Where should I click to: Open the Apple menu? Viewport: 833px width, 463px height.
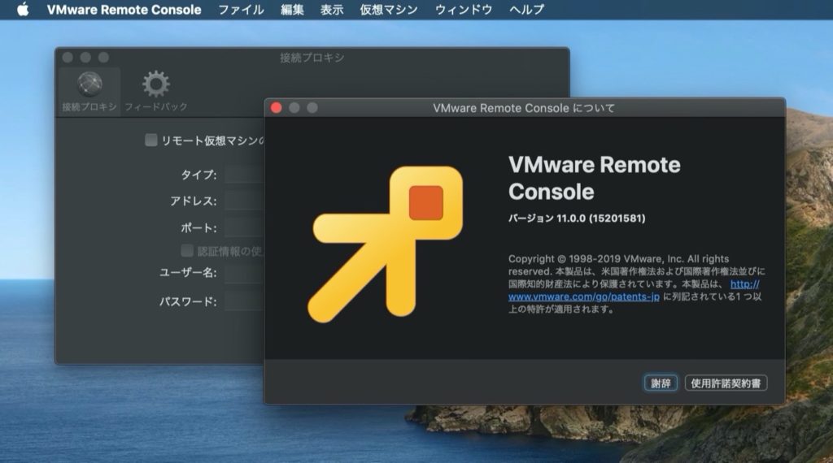23,10
